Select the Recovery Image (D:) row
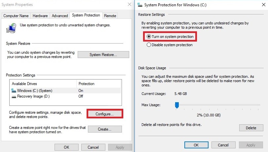This screenshot has width=268, height=152. coord(65,96)
